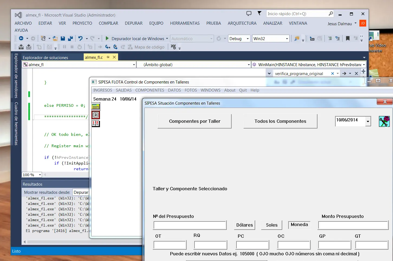Click the Componentes por Taller button

coord(194,121)
